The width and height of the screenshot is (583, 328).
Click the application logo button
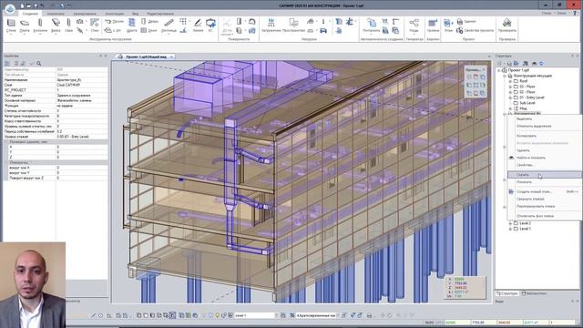10,8
